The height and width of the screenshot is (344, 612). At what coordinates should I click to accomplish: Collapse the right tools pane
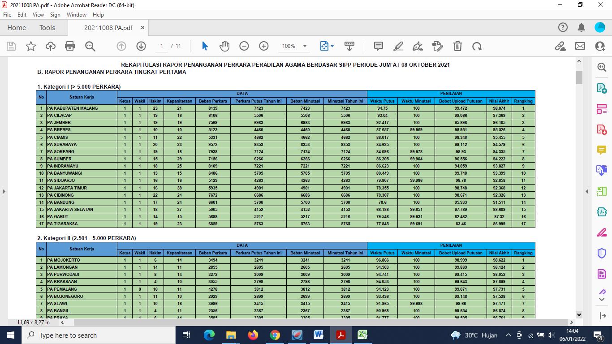[587, 192]
